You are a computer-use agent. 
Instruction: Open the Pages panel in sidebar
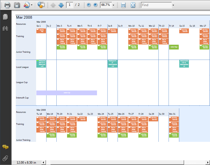(x=5, y=17)
